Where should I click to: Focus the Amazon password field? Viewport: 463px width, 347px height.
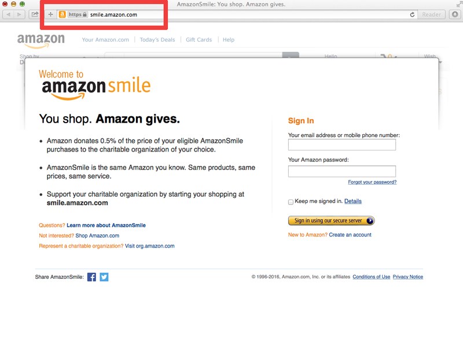point(342,171)
